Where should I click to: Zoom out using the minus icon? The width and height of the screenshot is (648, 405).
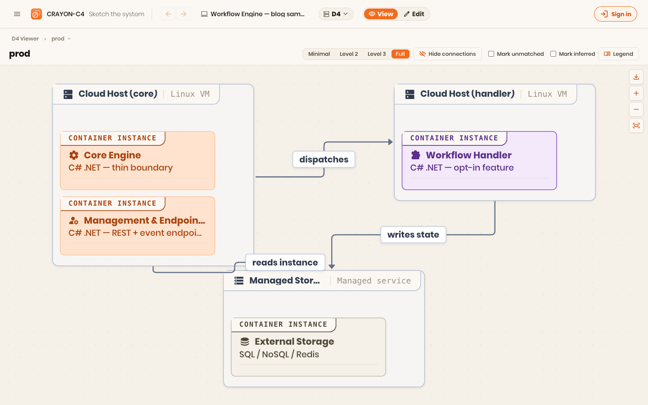coord(636,109)
